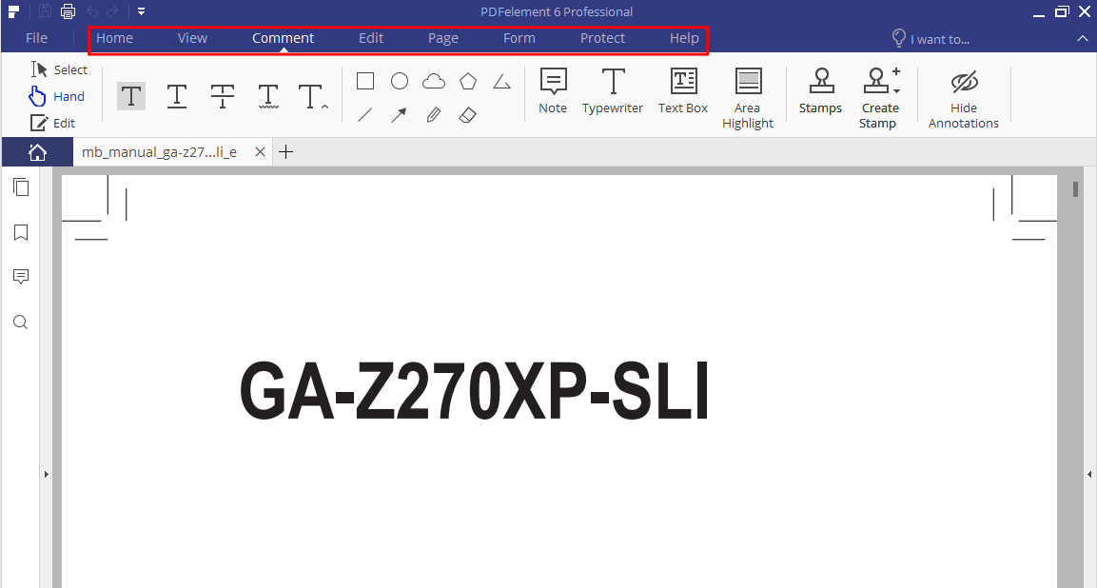1097x588 pixels.
Task: Pick the Strikethrough text tool
Action: [223, 96]
